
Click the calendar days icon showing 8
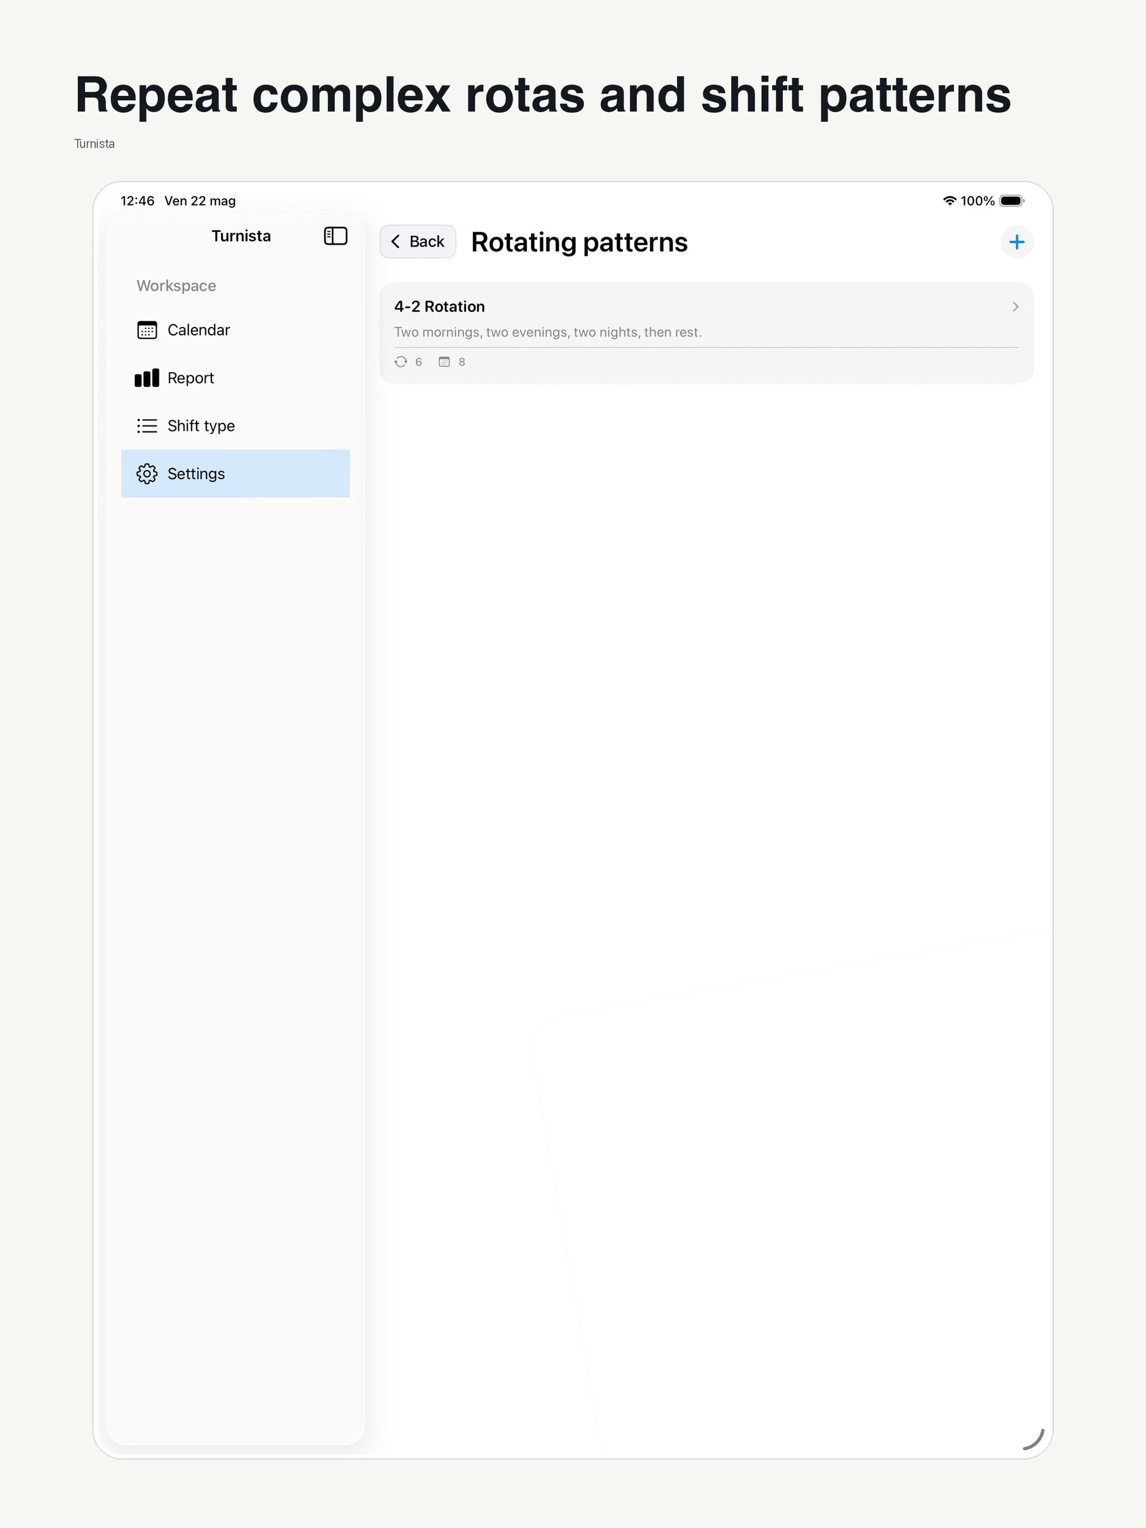point(444,362)
